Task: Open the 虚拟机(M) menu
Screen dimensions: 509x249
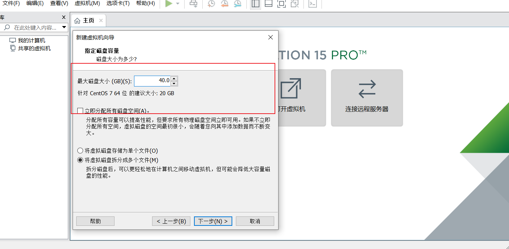Action: pos(87,3)
